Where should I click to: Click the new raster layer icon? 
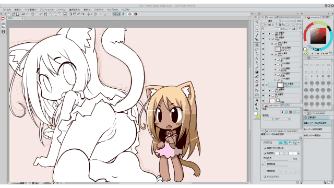(x=277, y=29)
